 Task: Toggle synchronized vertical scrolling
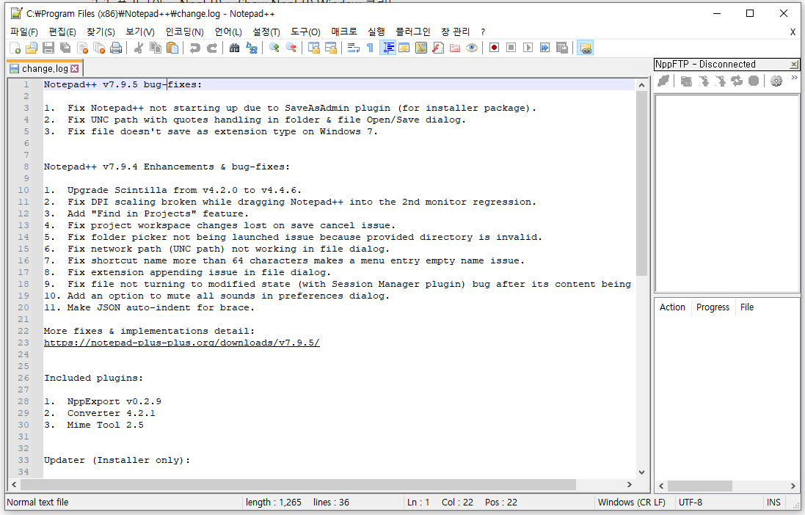coord(313,48)
